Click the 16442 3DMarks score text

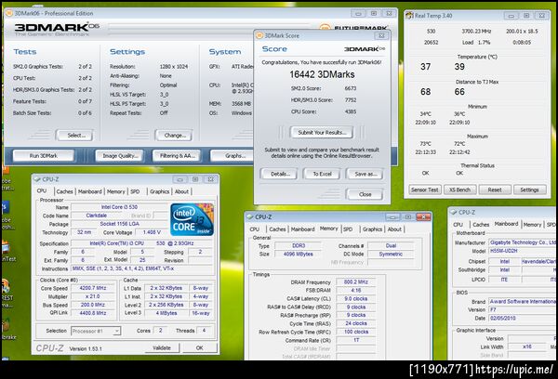[x=322, y=74]
